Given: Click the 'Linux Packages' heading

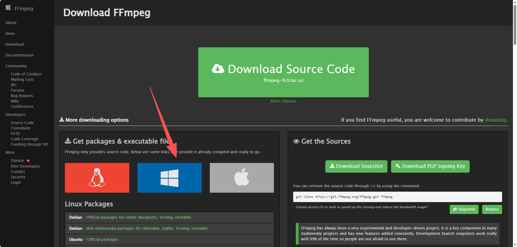Looking at the screenshot, I should pyautogui.click(x=89, y=204).
